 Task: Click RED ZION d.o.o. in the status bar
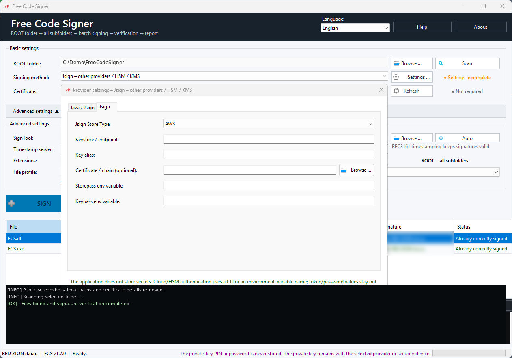20,354
